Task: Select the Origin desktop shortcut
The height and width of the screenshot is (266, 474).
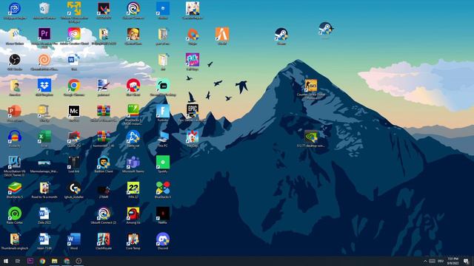Action: (x=193, y=34)
